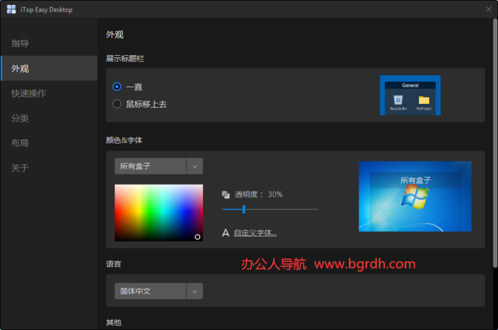
Task: Open the 布局 settings page
Action: pos(20,143)
